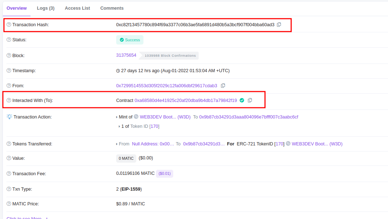Open the Access List tab
Image resolution: width=388 pixels, height=219 pixels.
tap(77, 8)
